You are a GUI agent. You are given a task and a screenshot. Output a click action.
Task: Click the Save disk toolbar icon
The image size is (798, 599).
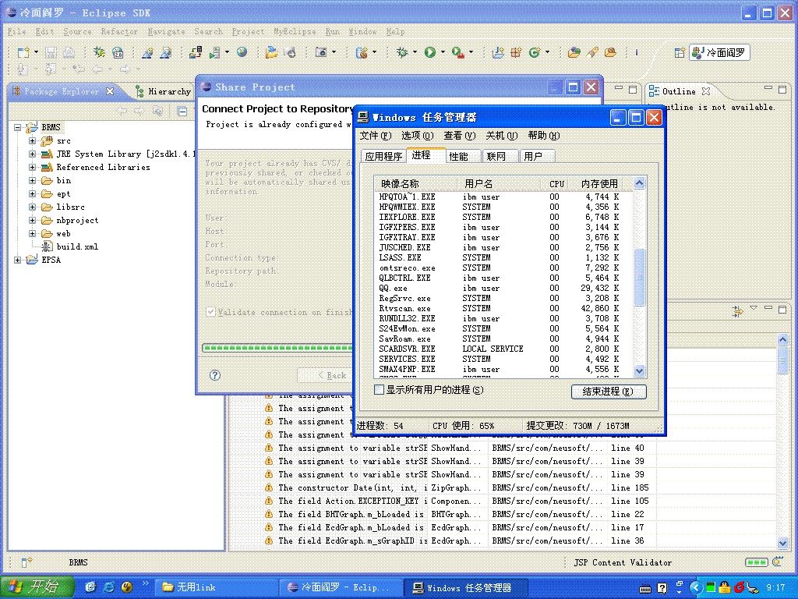[x=51, y=52]
